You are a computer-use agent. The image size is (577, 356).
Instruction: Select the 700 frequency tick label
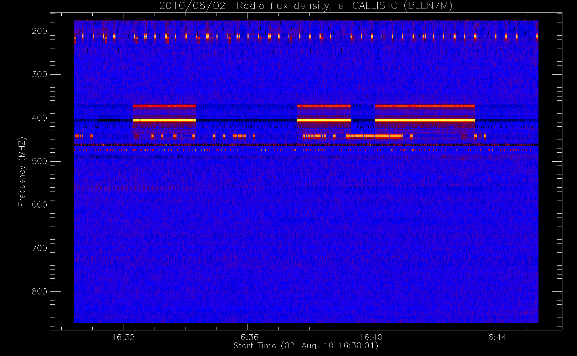tap(40, 248)
